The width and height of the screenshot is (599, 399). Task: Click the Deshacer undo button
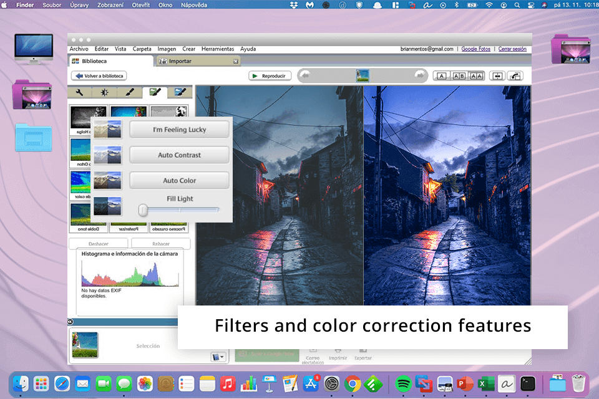(99, 244)
